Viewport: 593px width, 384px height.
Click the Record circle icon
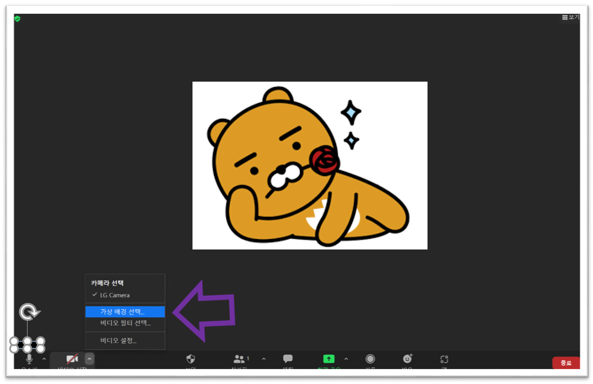[x=370, y=359]
